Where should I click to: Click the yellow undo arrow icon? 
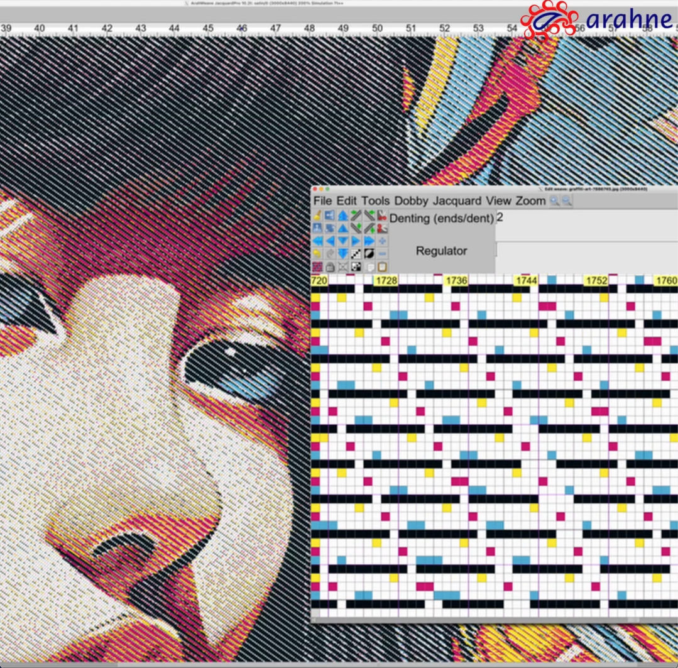click(317, 255)
